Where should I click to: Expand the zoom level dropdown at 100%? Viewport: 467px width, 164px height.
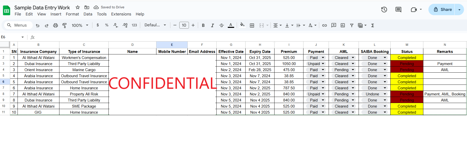tap(80, 25)
